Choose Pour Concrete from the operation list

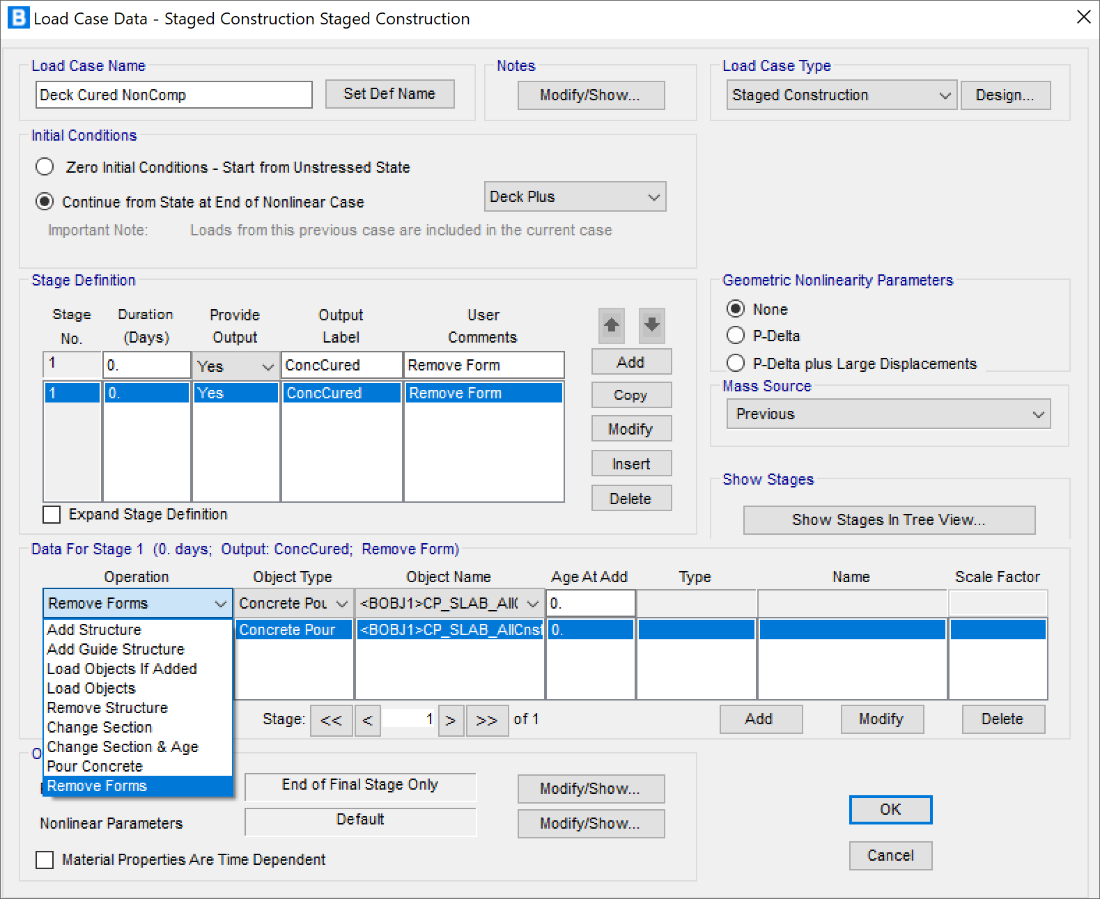point(95,766)
